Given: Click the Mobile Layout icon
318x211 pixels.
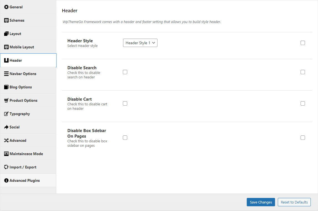Looking at the screenshot, I should (x=6, y=47).
